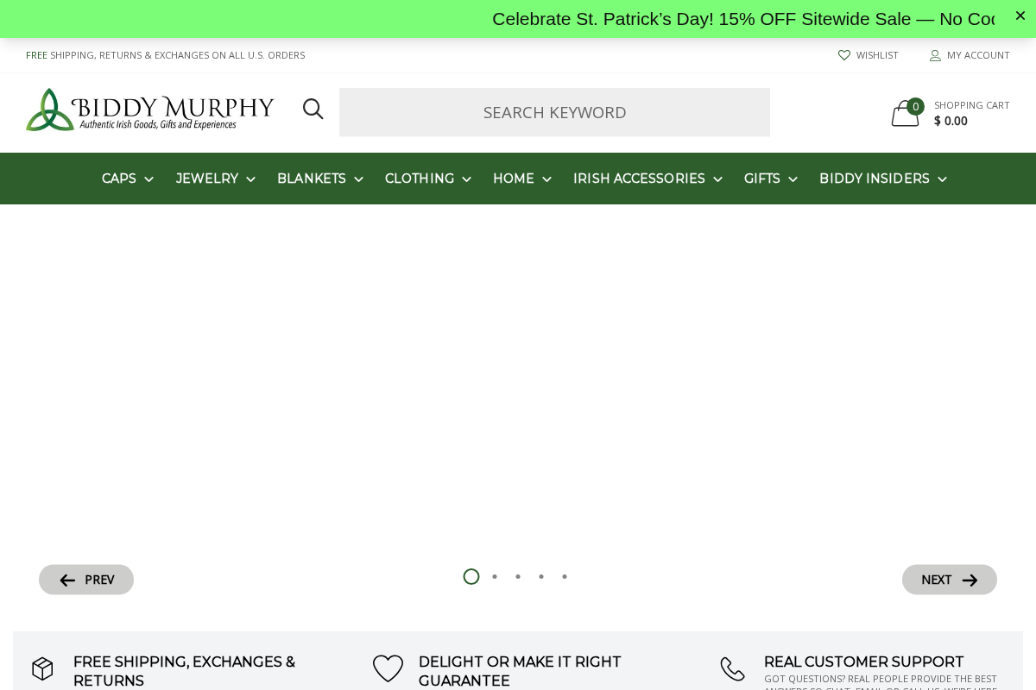This screenshot has width=1036, height=690.
Task: Open the CLOTHING dropdown chevron
Action: pyautogui.click(x=466, y=179)
